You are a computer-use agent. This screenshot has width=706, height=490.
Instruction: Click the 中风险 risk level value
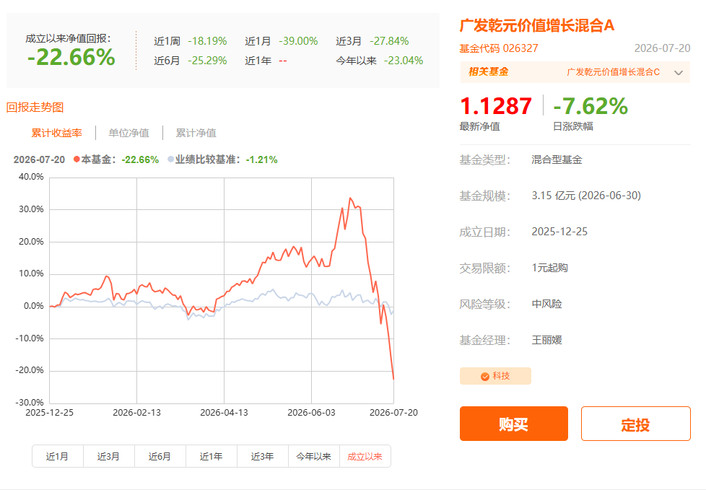546,304
